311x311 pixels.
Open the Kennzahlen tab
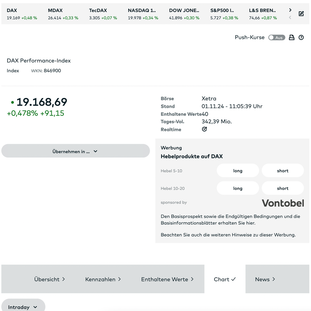pos(103,279)
